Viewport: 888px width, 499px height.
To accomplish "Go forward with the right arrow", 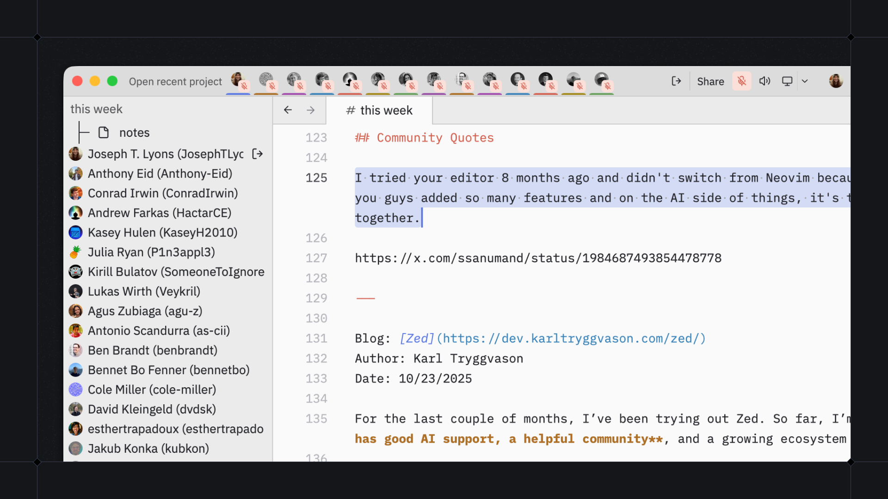I will (311, 110).
